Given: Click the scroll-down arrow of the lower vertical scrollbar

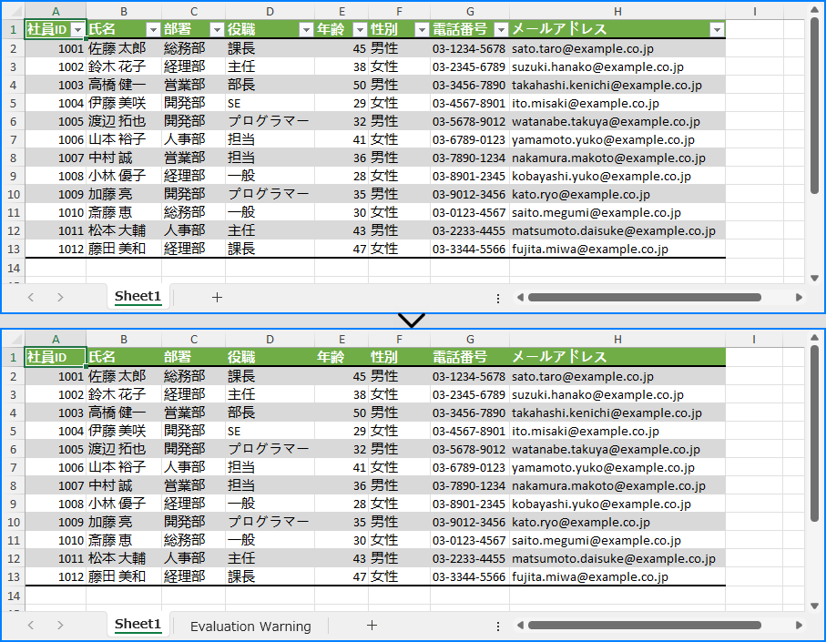Looking at the screenshot, I should pos(814,606).
